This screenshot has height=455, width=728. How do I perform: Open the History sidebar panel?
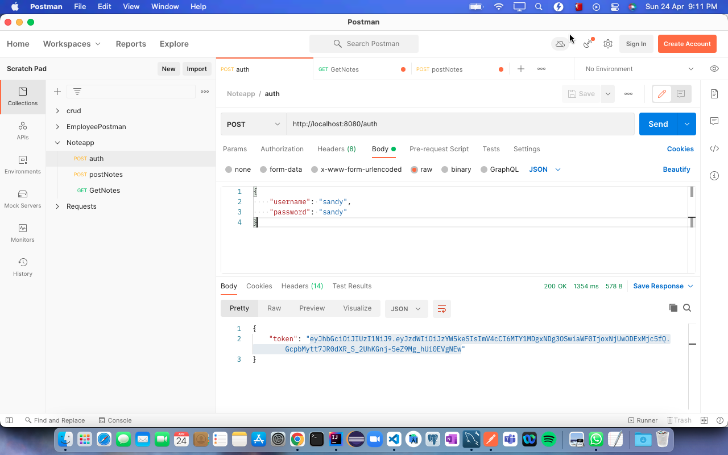coord(23,267)
